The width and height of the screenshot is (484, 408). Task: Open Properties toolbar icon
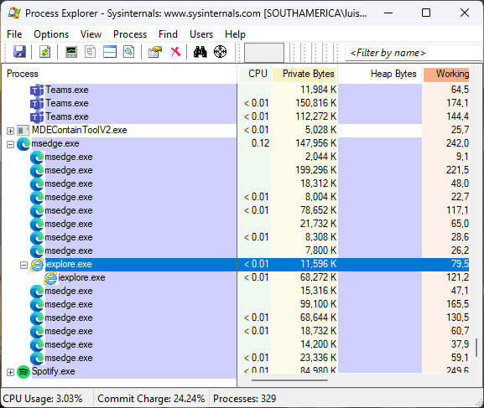point(155,52)
